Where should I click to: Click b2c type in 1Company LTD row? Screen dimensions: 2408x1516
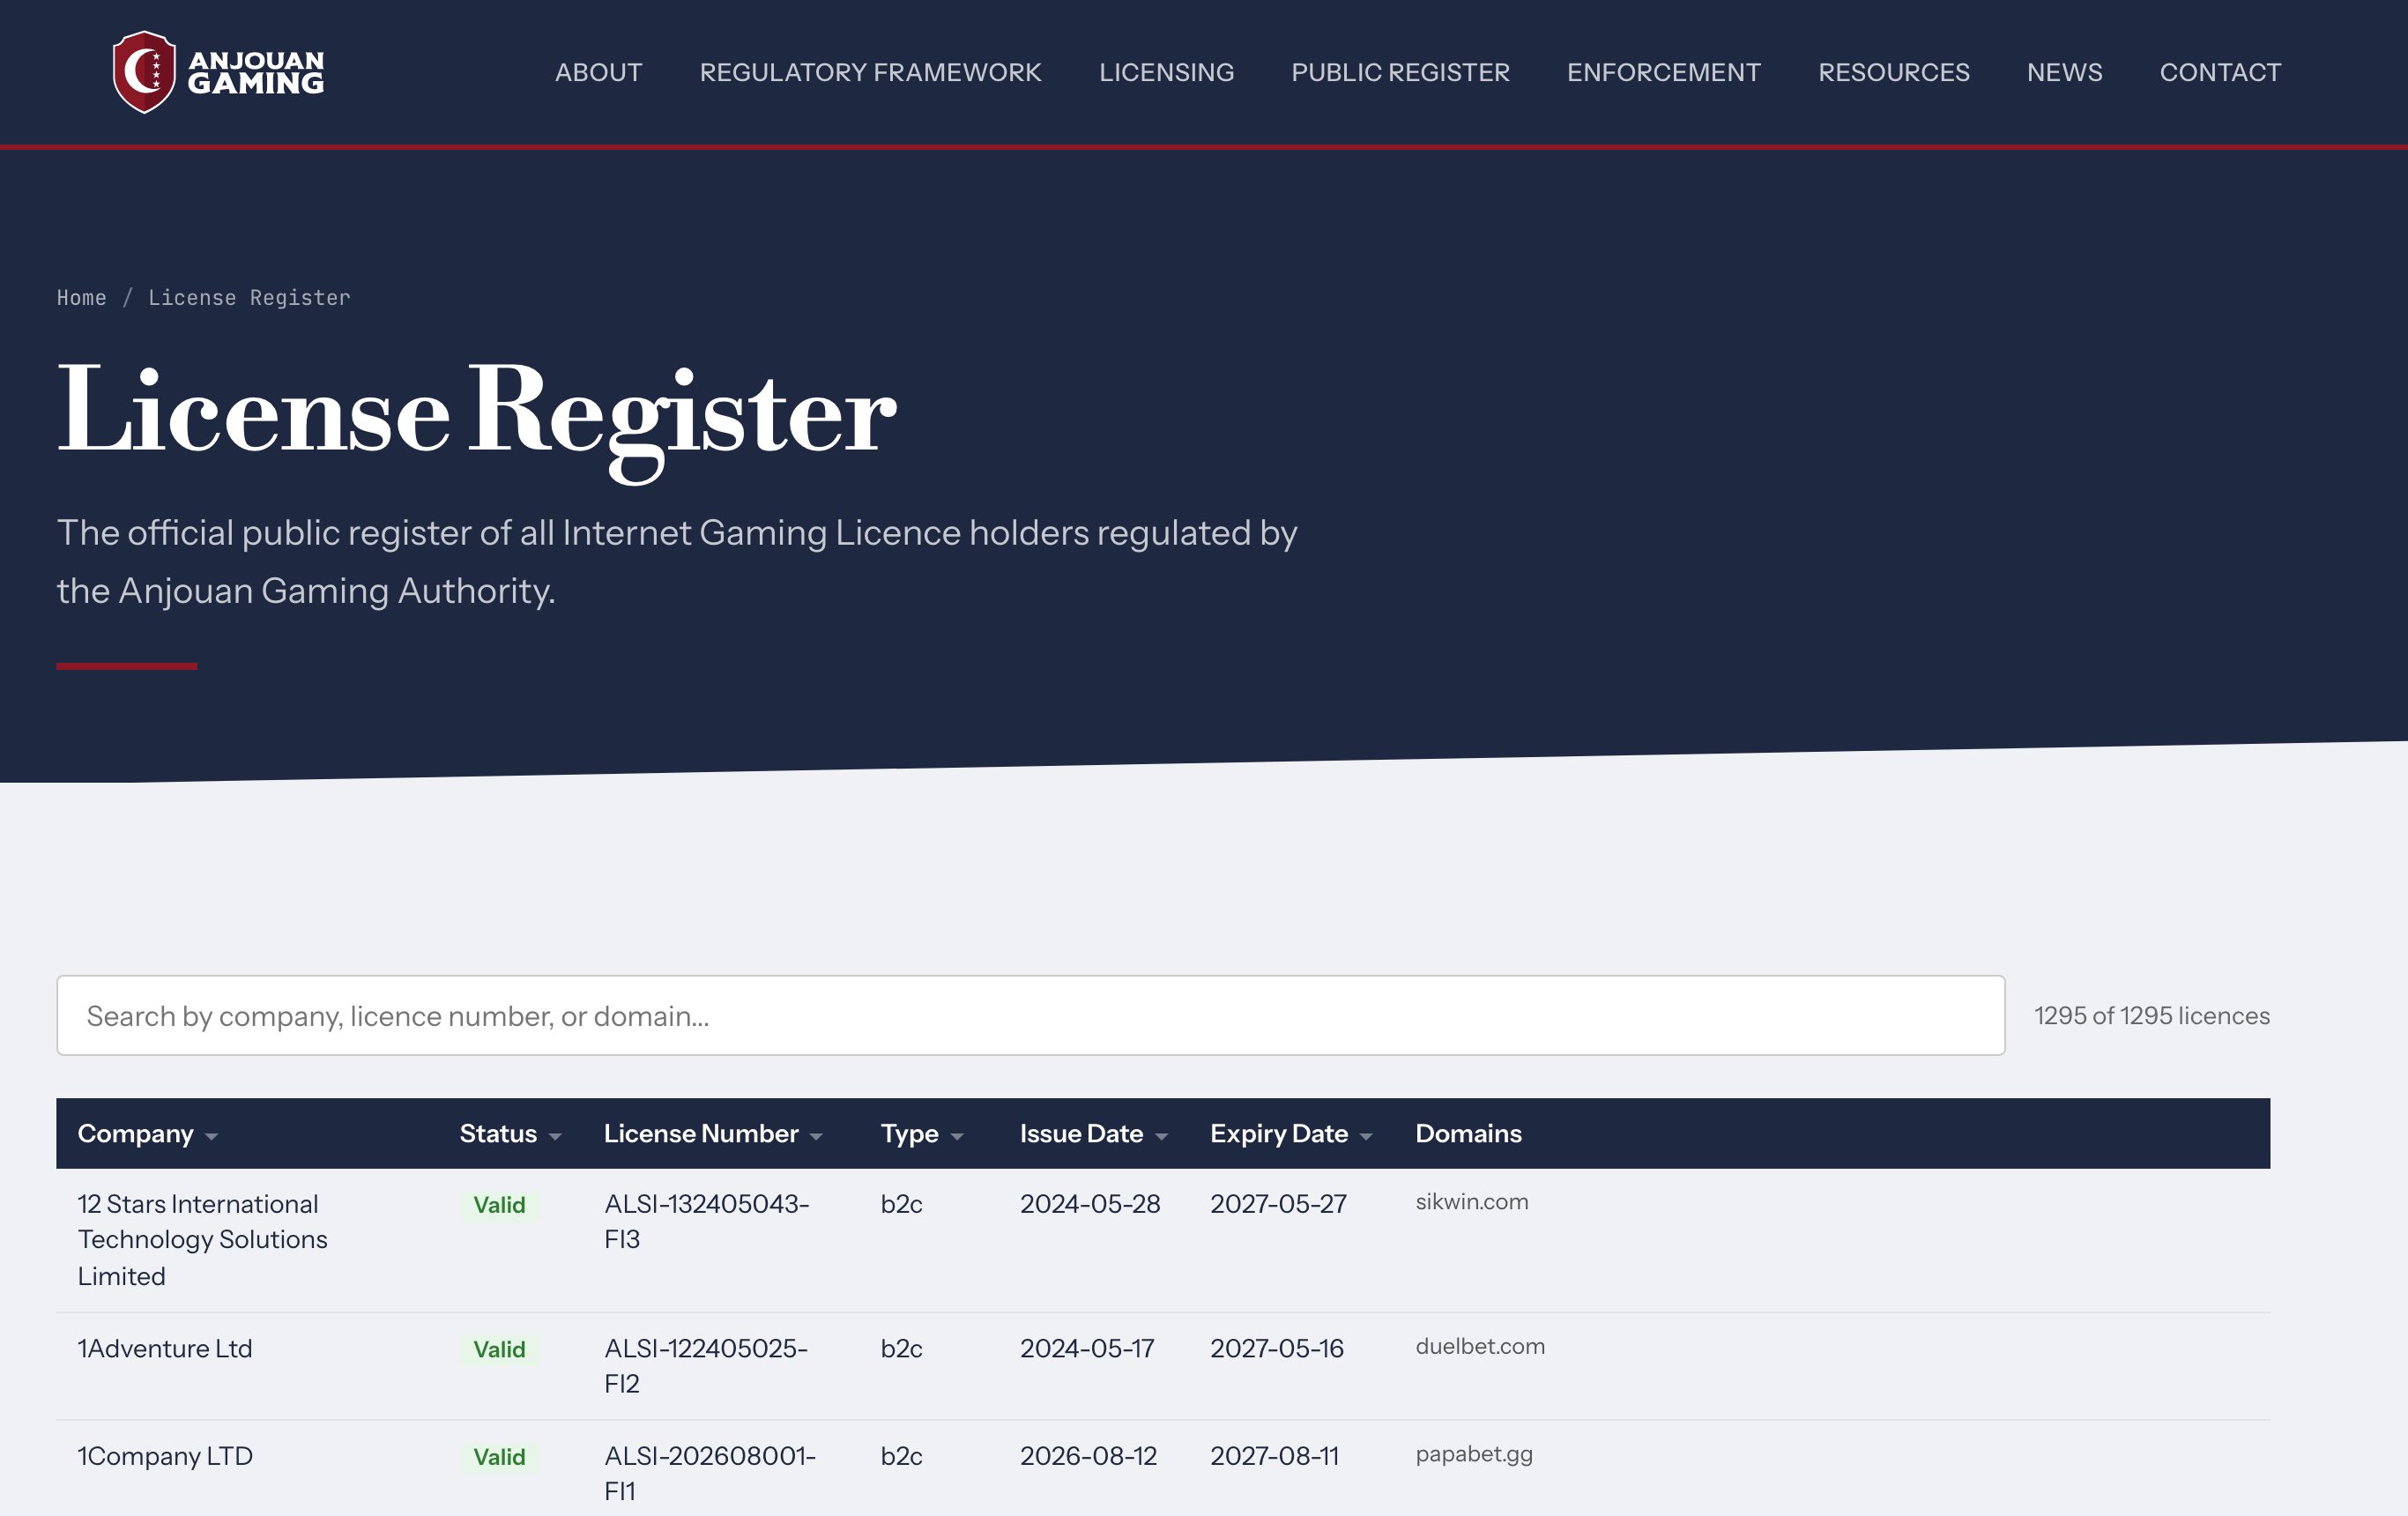[x=901, y=1456]
